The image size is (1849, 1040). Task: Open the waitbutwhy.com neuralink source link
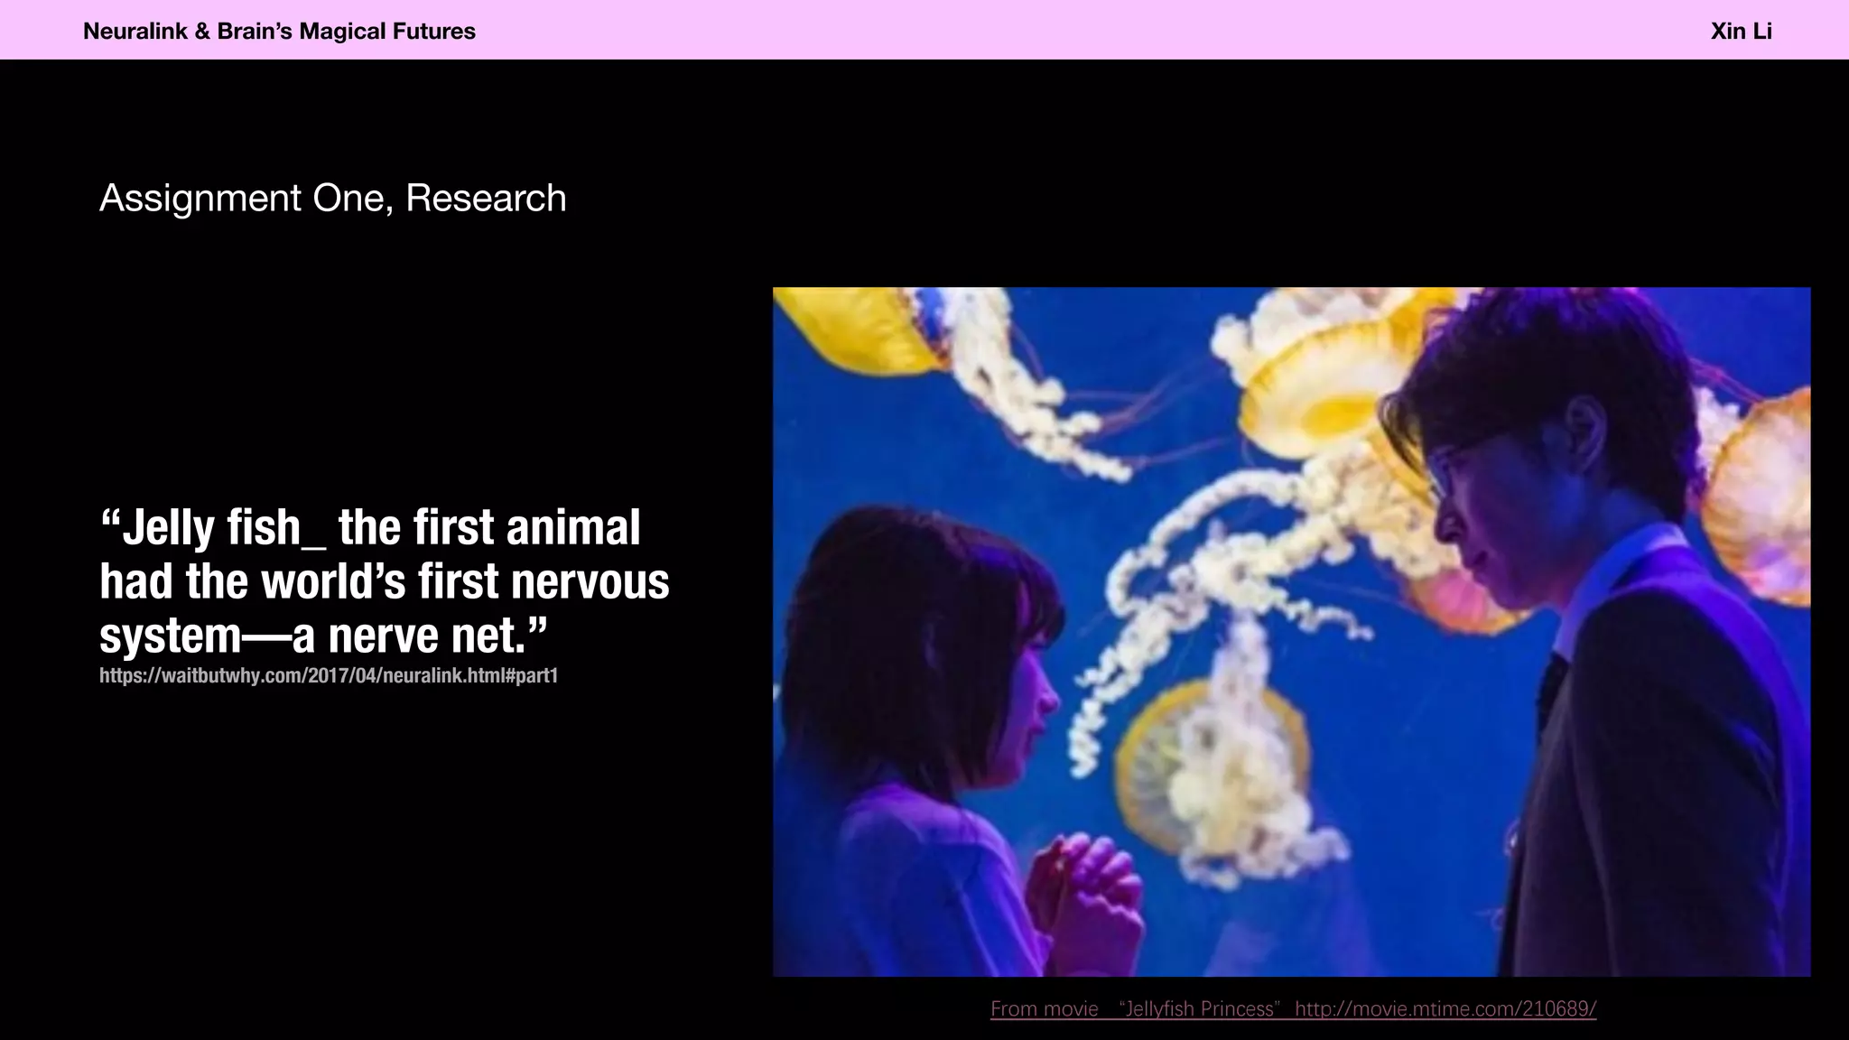[329, 676]
